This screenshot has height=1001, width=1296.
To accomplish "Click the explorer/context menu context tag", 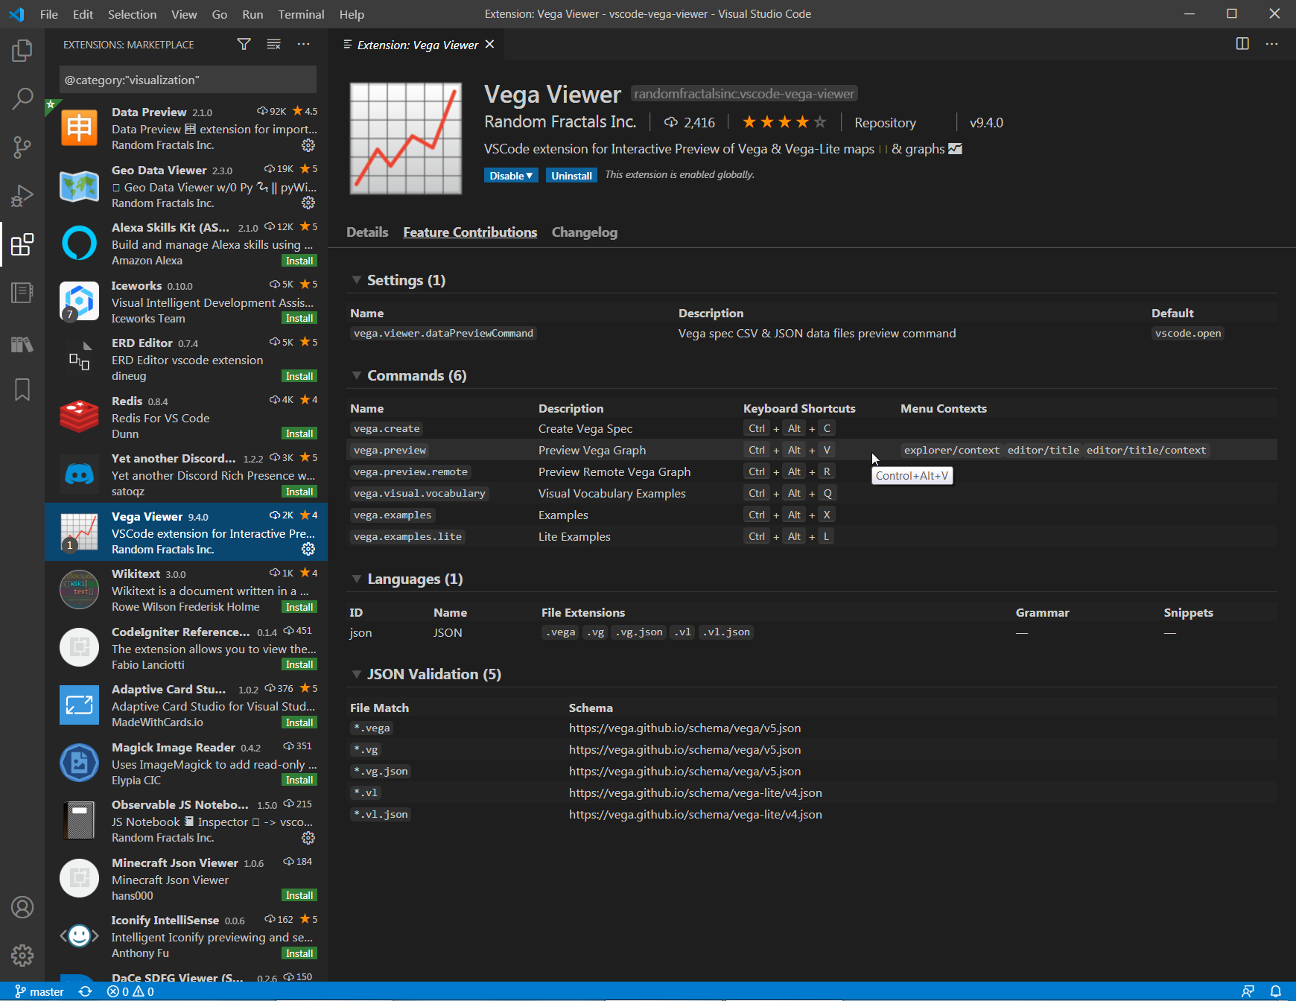I will tap(951, 450).
